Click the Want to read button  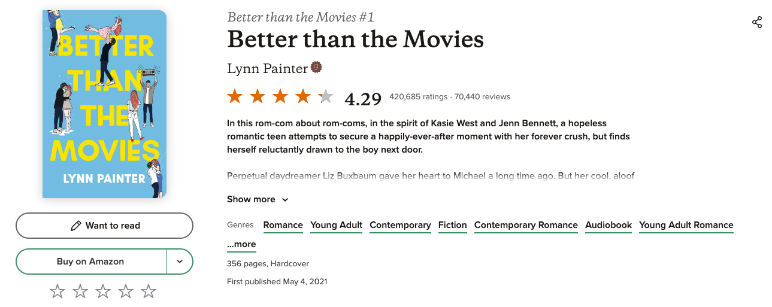tap(104, 226)
